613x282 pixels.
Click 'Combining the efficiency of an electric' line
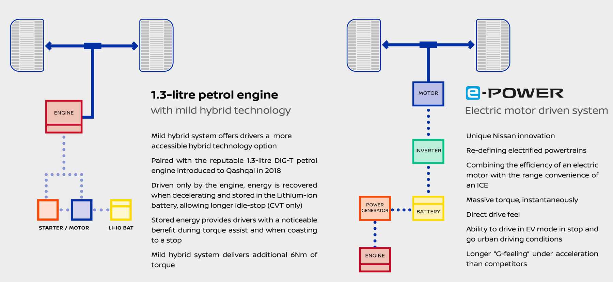(x=532, y=165)
